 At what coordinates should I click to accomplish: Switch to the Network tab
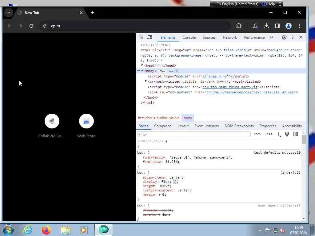[x=230, y=37]
